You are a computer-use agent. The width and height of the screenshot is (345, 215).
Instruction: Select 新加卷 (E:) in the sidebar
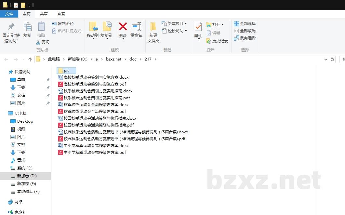point(26,183)
